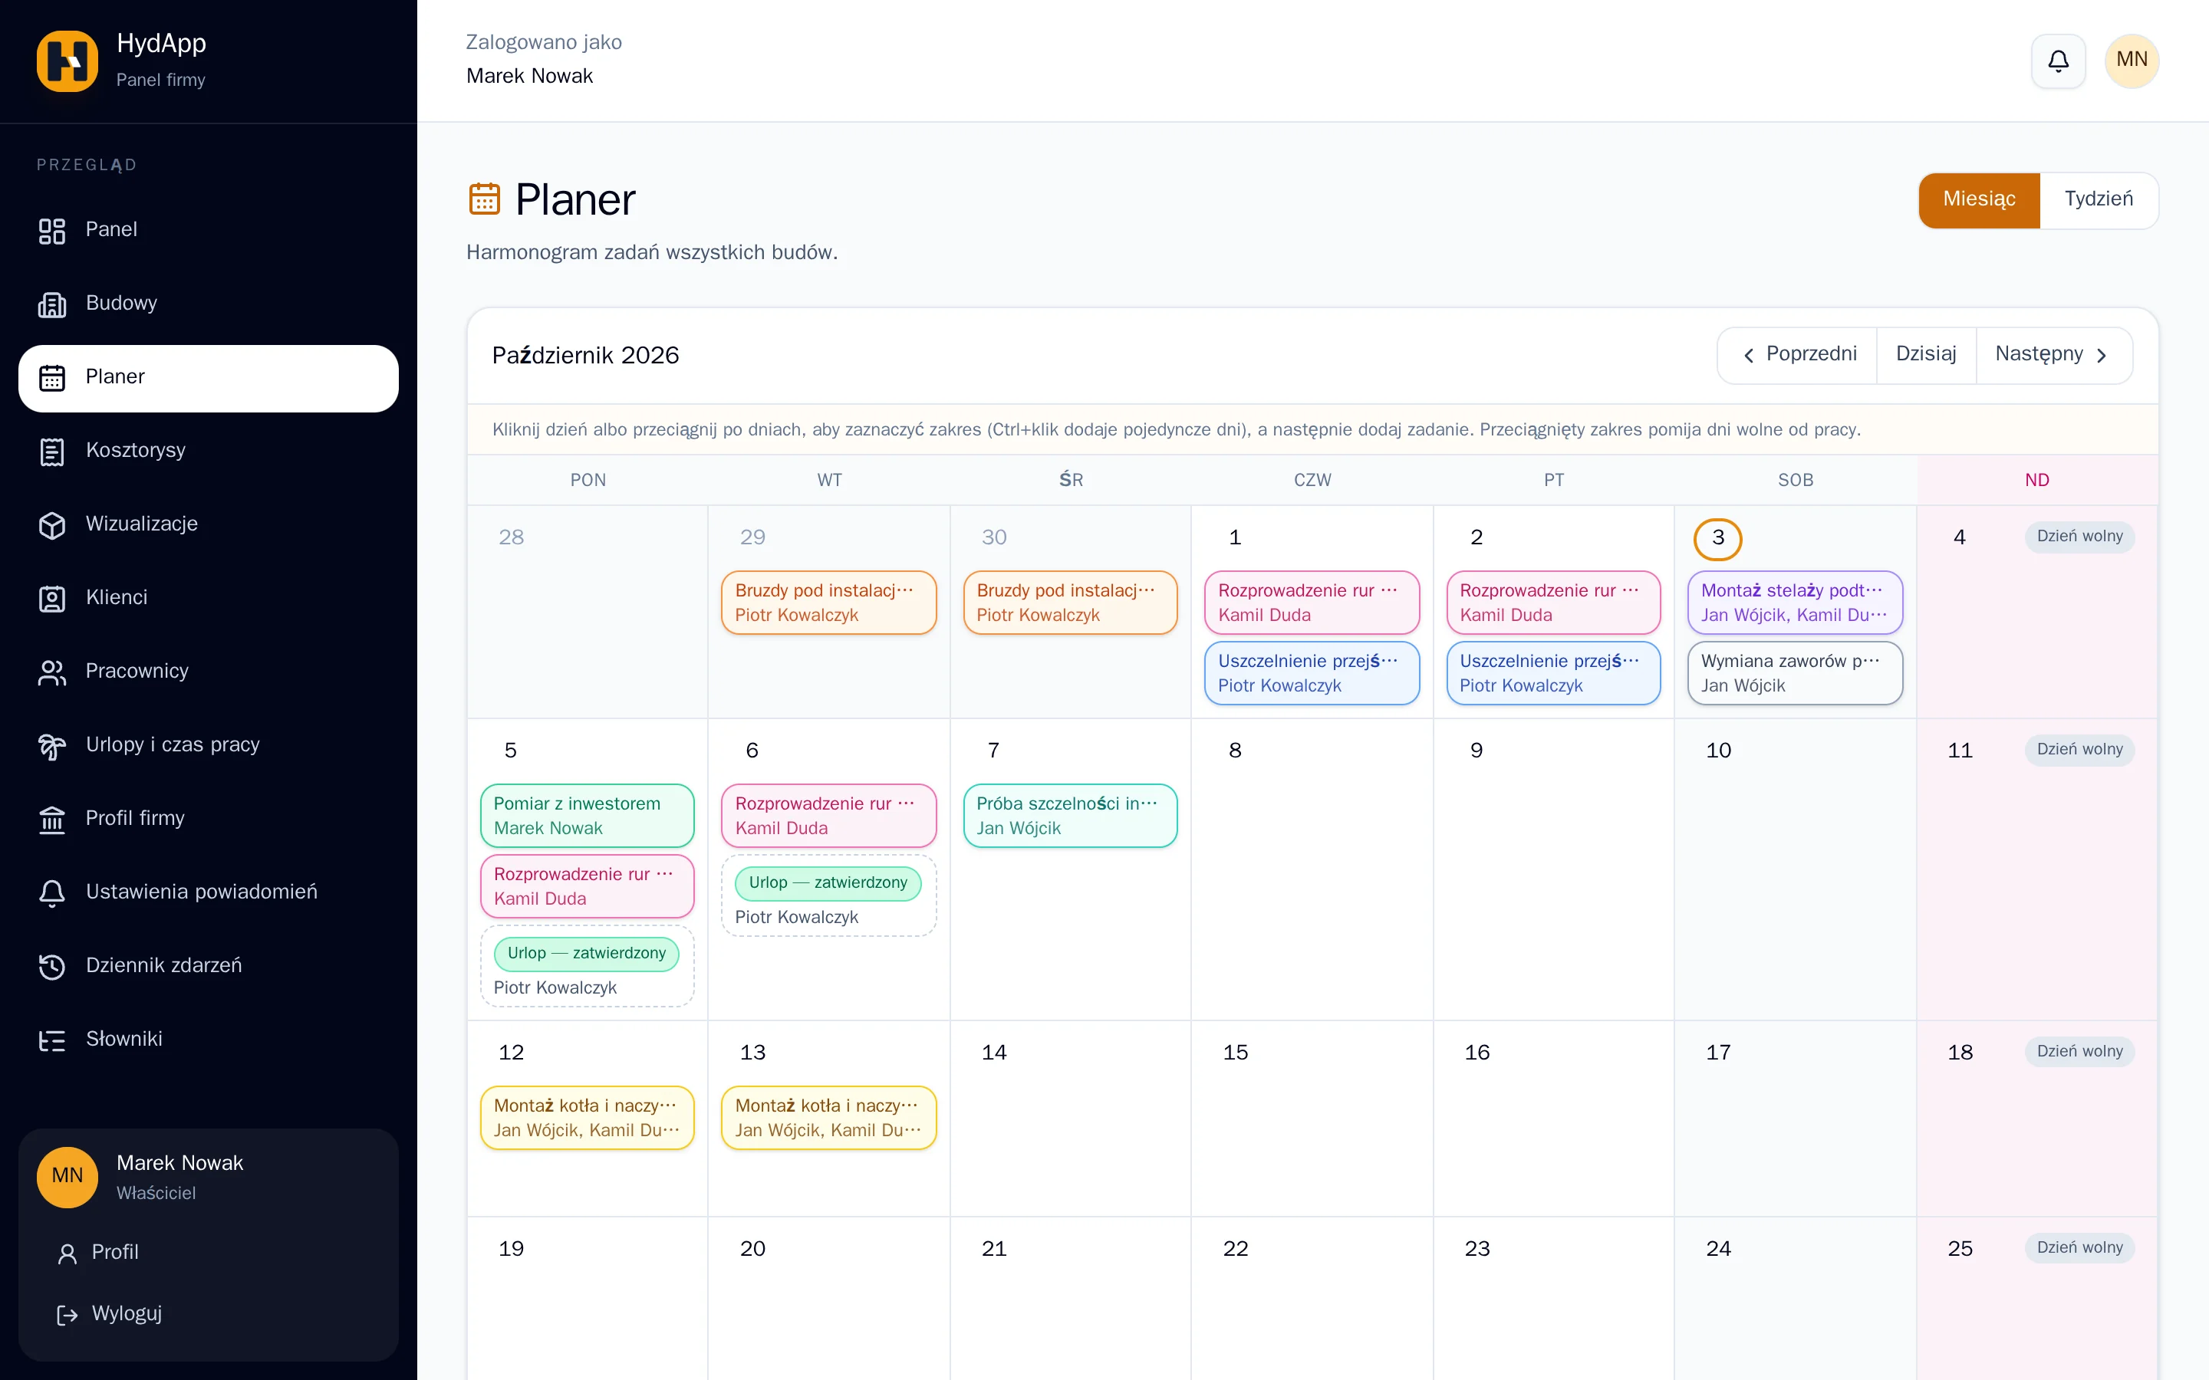Click the HydApp logo icon
This screenshot has width=2209, height=1380.
tap(67, 61)
